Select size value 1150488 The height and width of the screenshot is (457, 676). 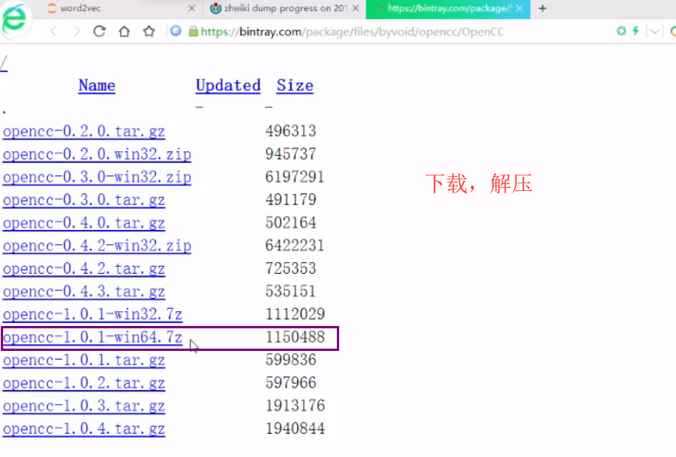pyautogui.click(x=295, y=336)
